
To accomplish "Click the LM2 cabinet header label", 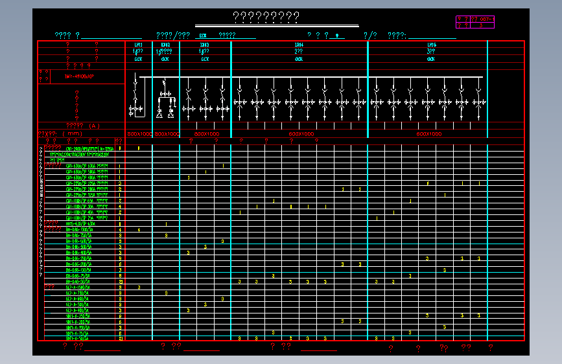I will click(165, 45).
